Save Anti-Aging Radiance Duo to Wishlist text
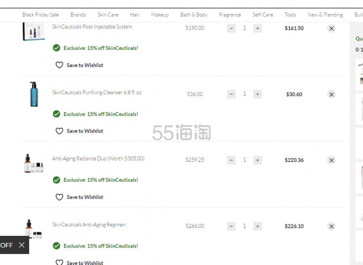 [x=85, y=197]
